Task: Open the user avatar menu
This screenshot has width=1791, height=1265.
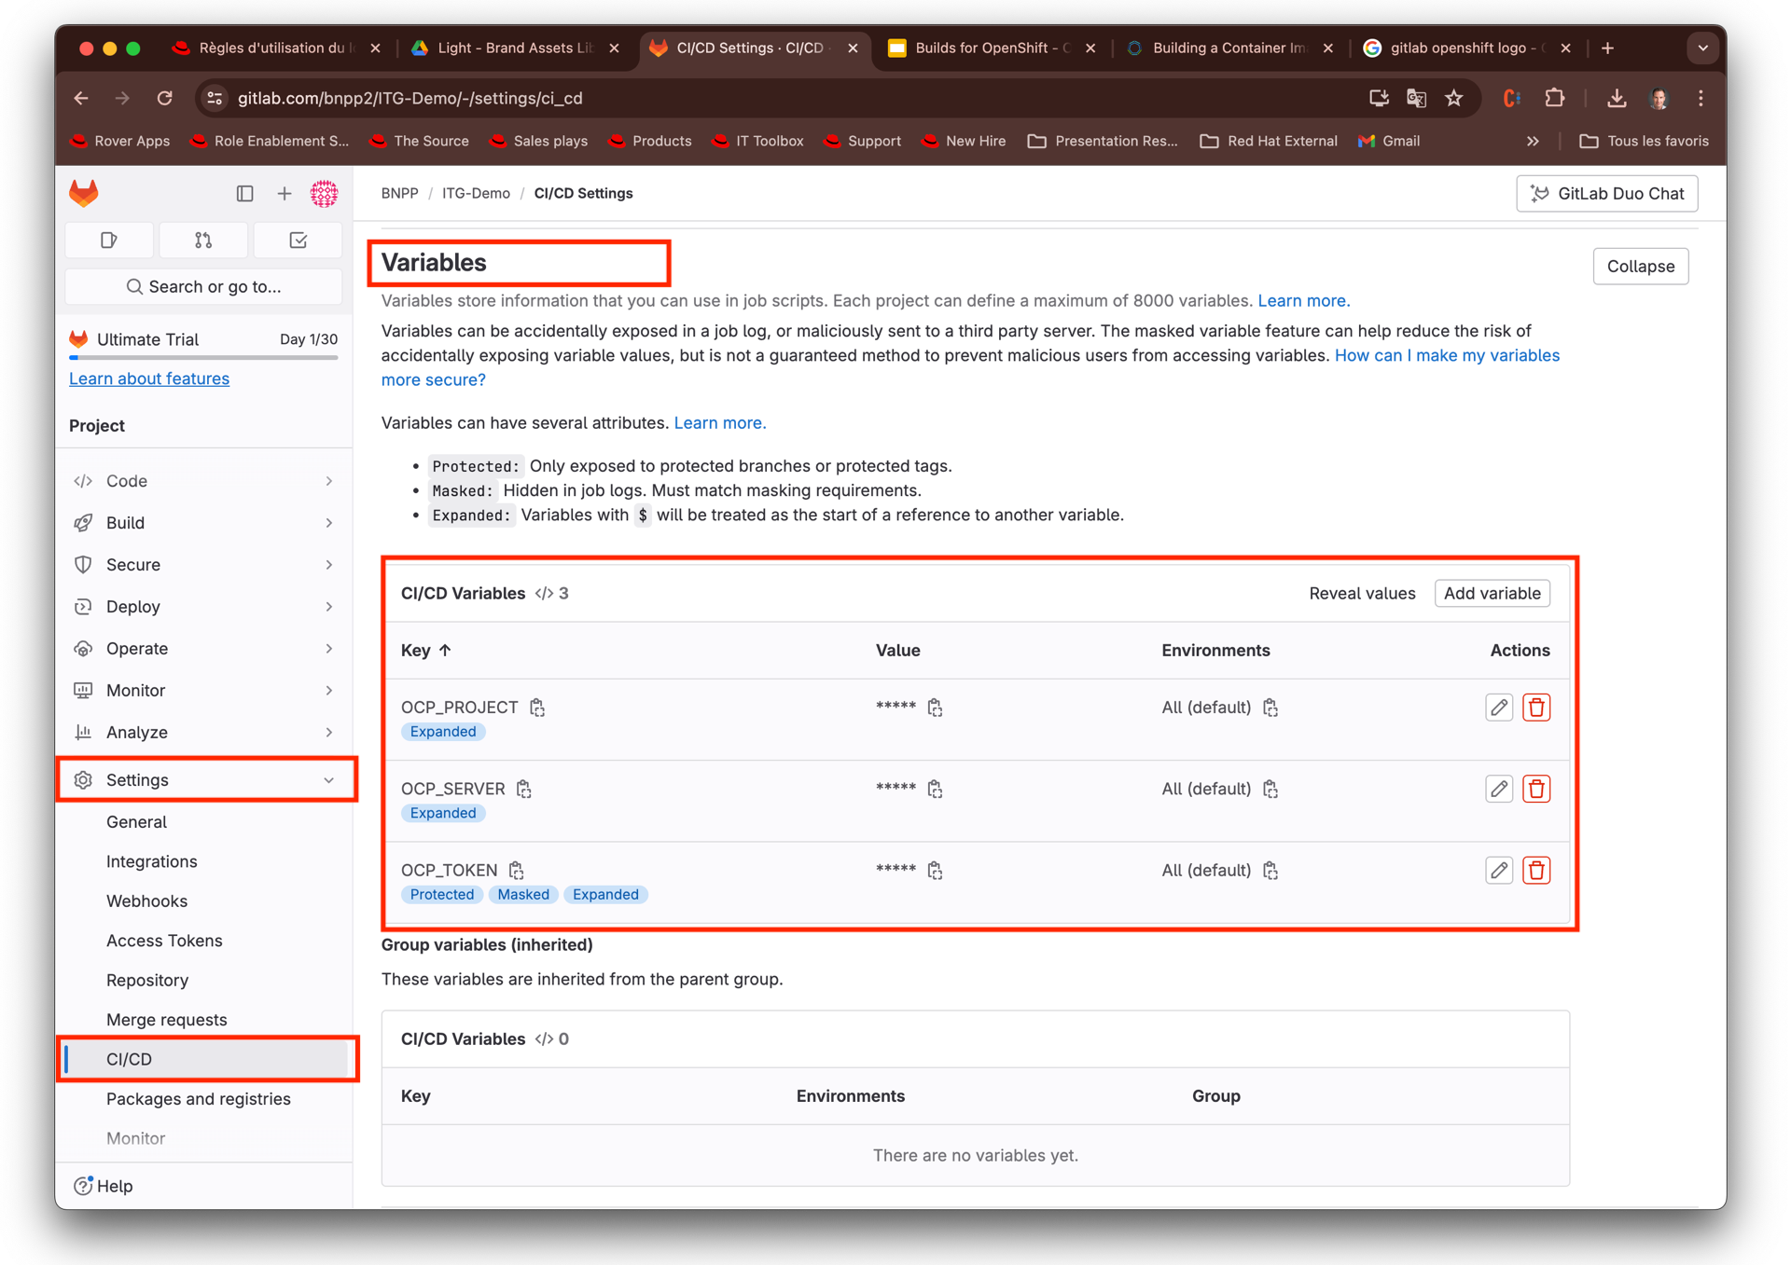Action: (324, 193)
